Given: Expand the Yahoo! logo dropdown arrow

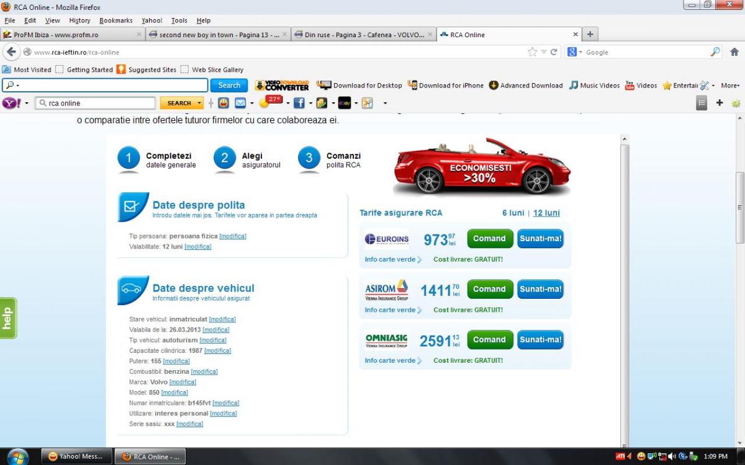Looking at the screenshot, I should click(x=27, y=103).
